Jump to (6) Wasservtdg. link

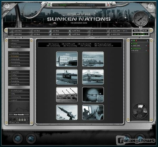70,46
